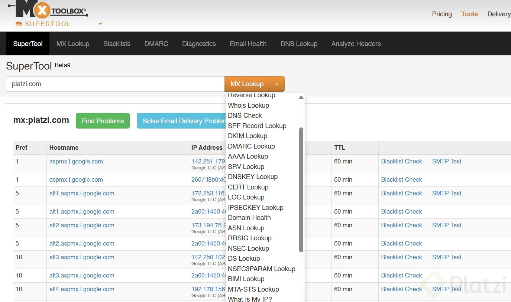Select What Is My IP? option
Screen dimensions: 511x302
pyautogui.click(x=250, y=299)
